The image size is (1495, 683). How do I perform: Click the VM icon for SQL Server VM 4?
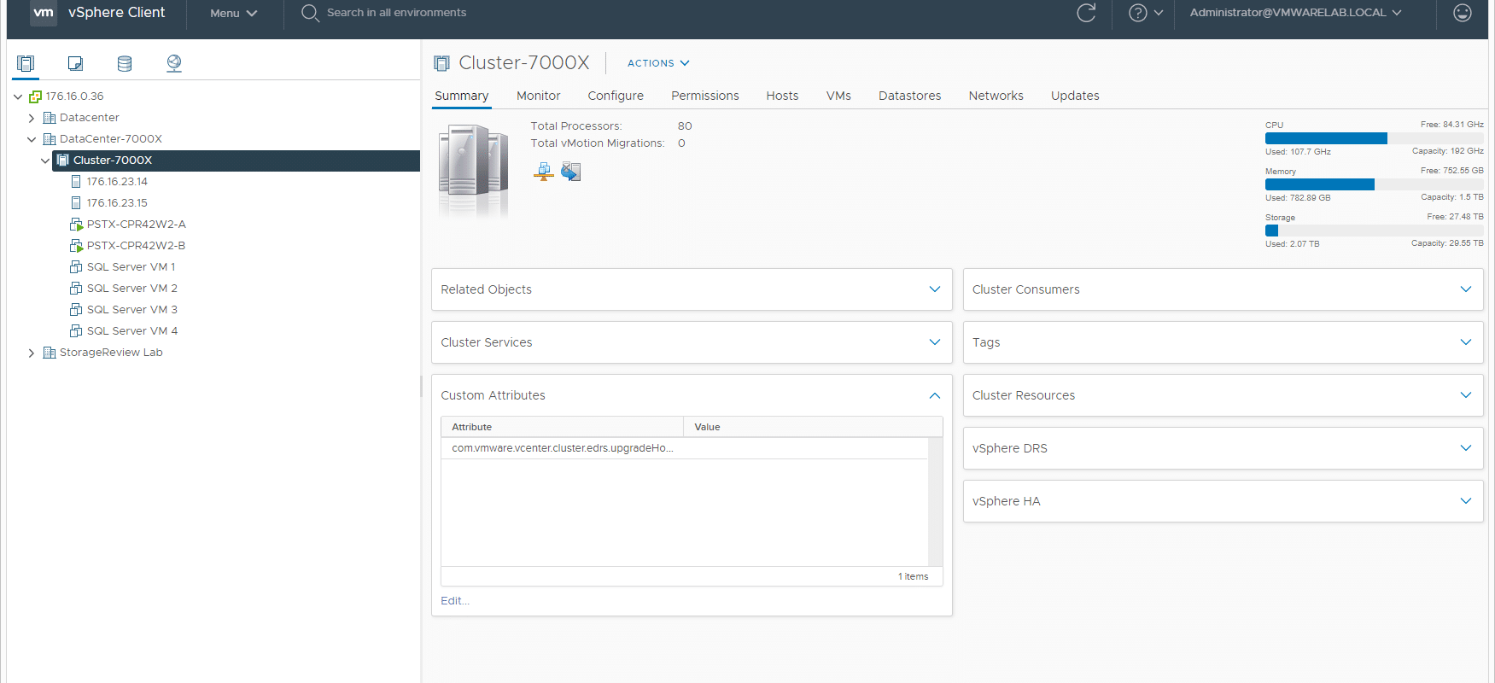click(x=76, y=331)
